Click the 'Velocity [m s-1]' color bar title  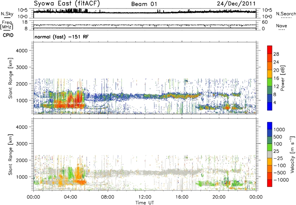[292, 154]
